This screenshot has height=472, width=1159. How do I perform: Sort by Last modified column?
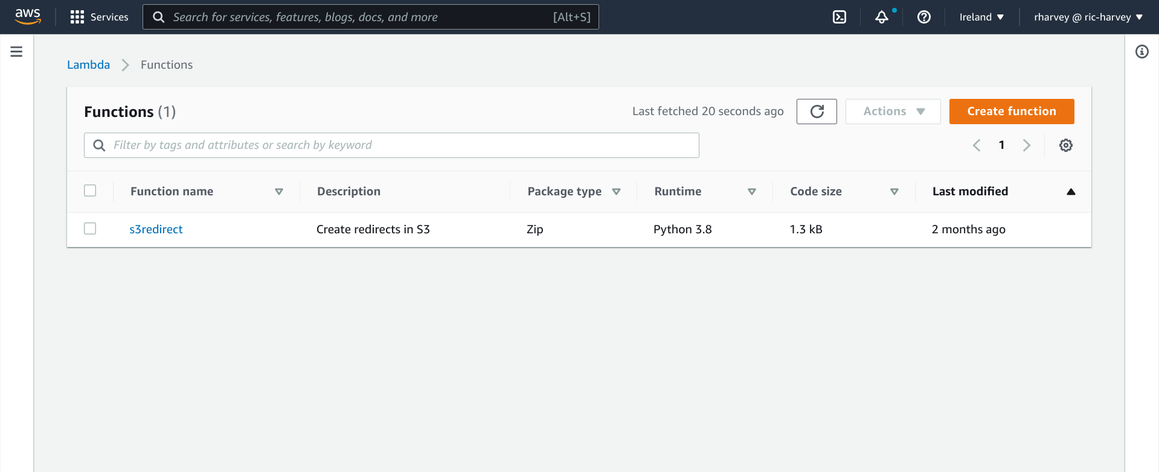[1071, 192]
